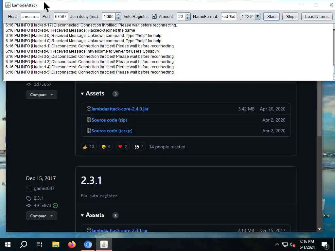Click the package icon beside lambdaattack-core-2.4.0.jar
The width and height of the screenshot is (335, 251).
point(89,109)
